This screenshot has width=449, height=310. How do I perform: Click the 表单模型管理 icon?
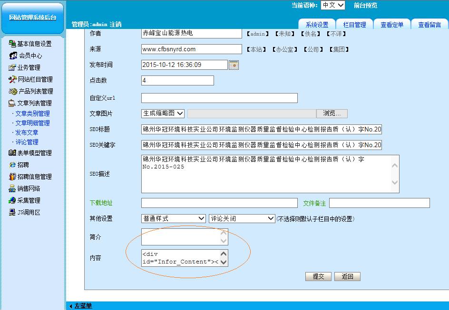pyautogui.click(x=12, y=153)
